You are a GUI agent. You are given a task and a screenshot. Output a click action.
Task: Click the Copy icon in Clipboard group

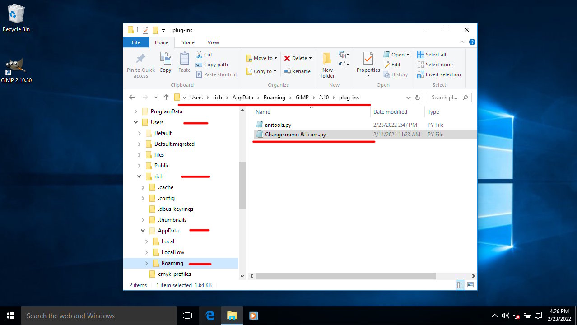(x=165, y=59)
